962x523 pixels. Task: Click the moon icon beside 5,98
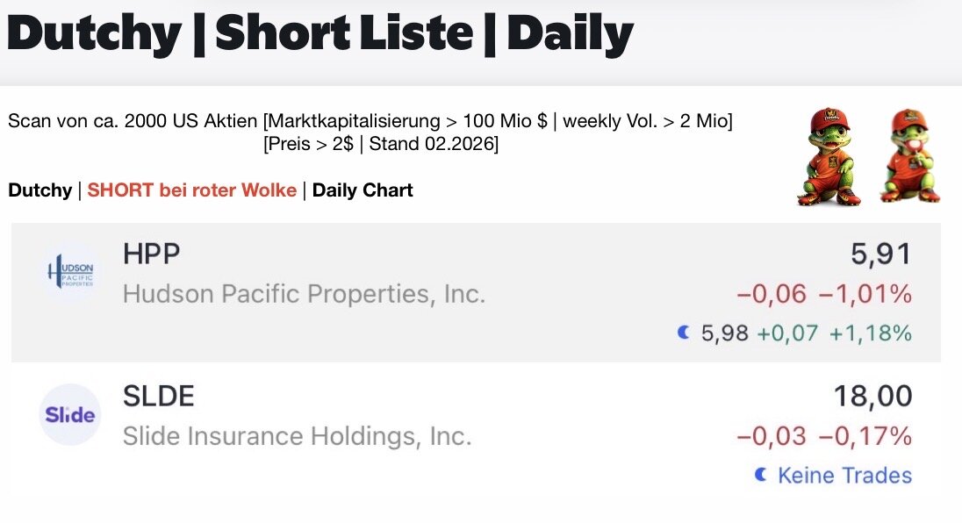click(683, 333)
